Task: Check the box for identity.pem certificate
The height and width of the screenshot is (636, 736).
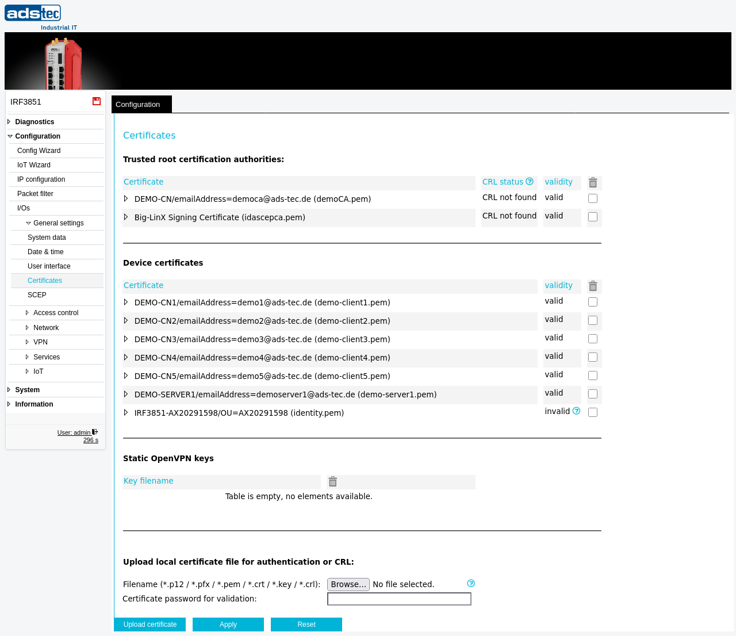Action: pyautogui.click(x=593, y=412)
